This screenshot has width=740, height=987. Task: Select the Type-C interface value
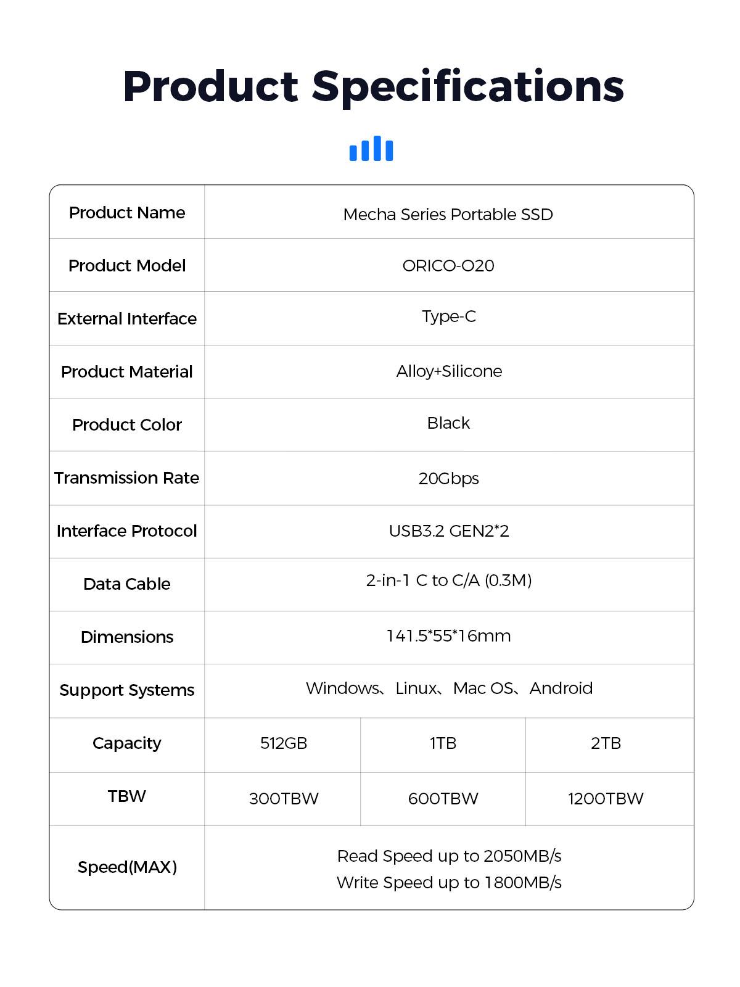449,316
